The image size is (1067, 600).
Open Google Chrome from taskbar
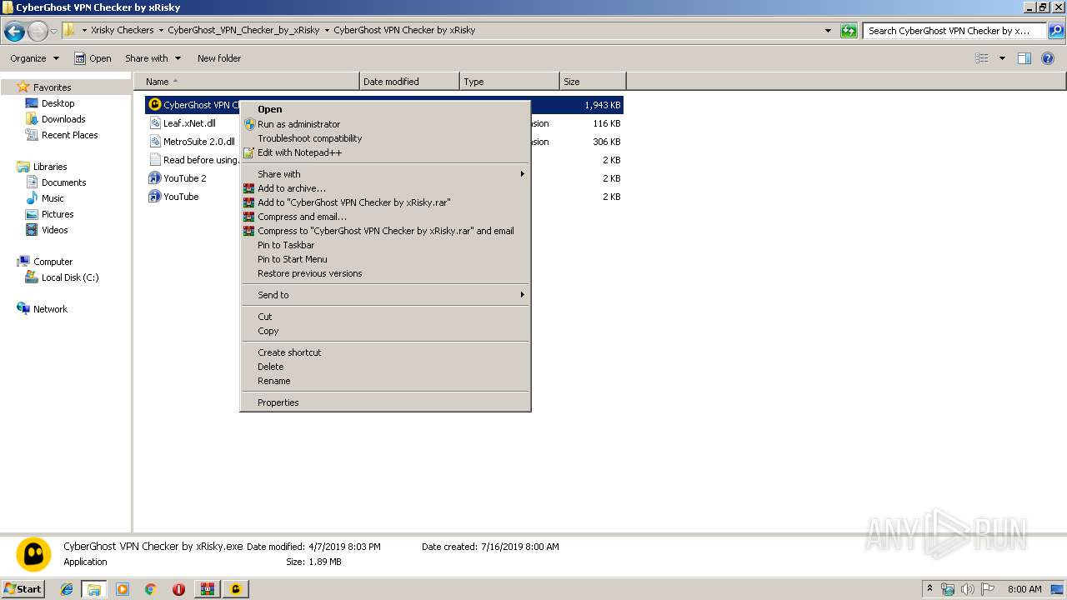(151, 589)
